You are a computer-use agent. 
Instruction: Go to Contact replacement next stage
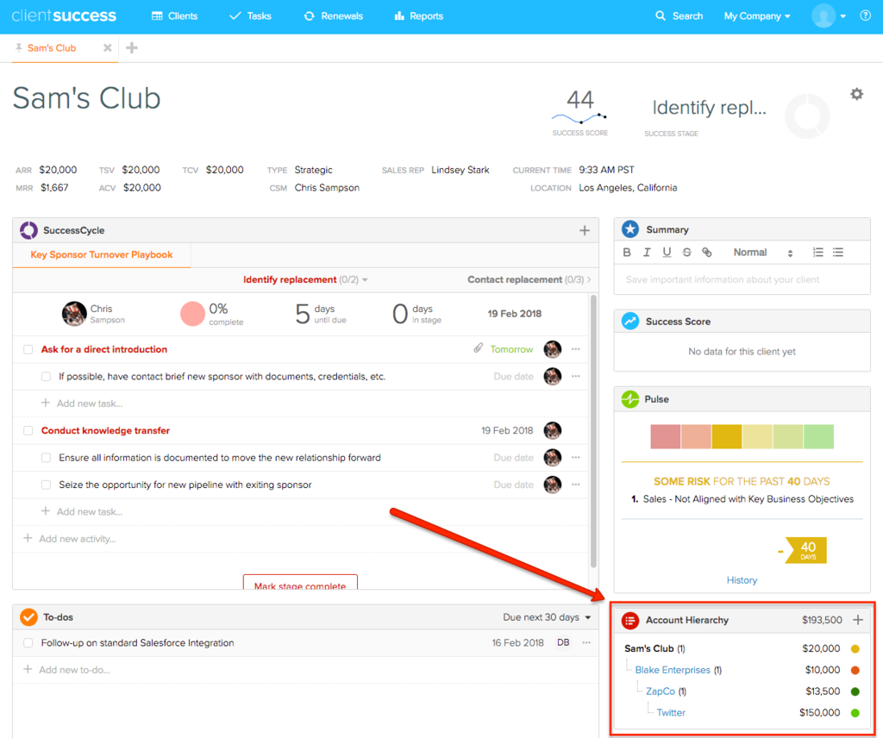[529, 279]
